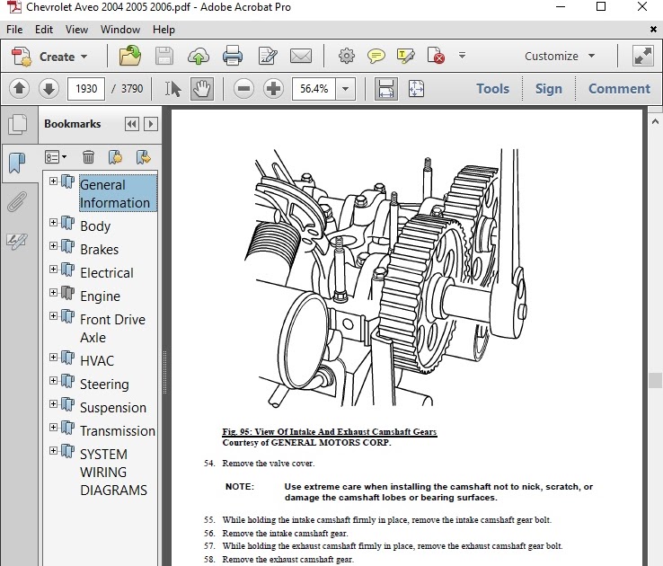Click the delete page icon
663x566 pixels.
pos(436,56)
